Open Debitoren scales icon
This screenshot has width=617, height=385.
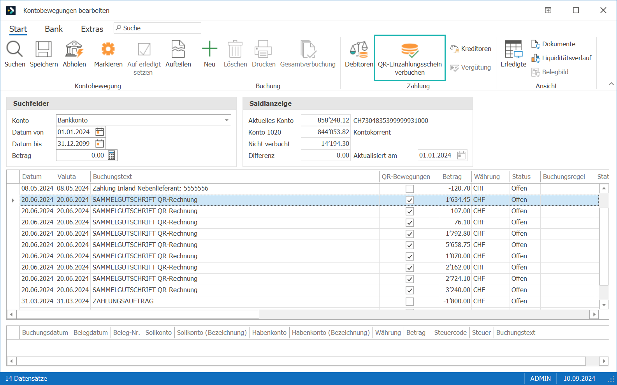point(359,49)
